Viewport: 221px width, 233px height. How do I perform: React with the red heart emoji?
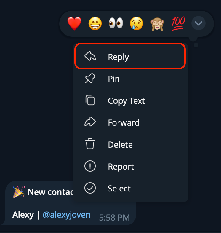click(x=74, y=23)
